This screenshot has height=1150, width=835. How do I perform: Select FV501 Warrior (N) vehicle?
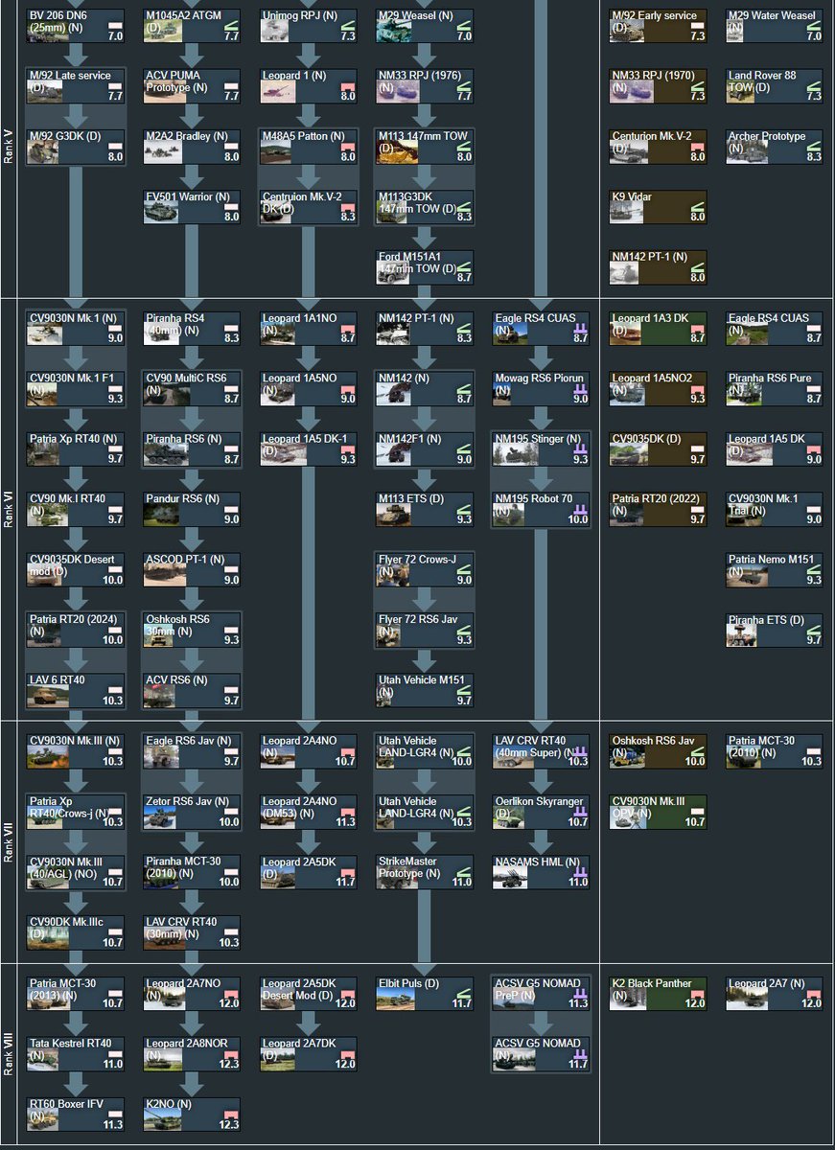click(192, 206)
